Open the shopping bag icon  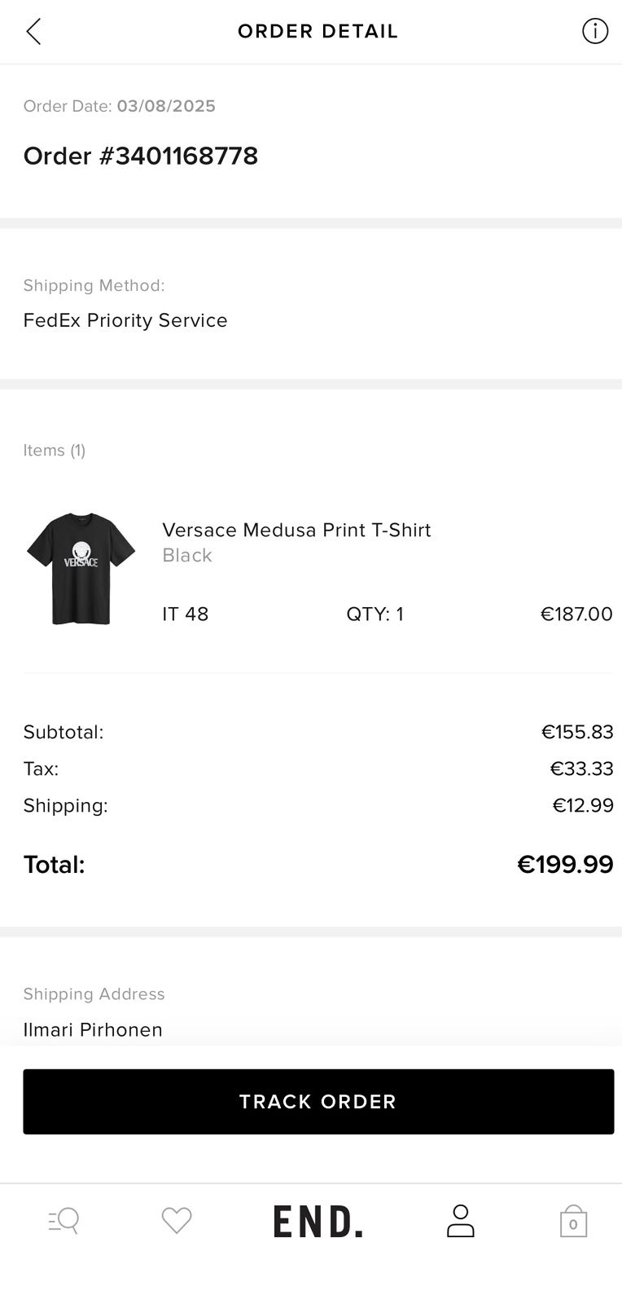click(x=573, y=1222)
